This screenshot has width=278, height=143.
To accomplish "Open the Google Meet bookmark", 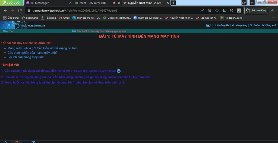I will pos(117,18).
